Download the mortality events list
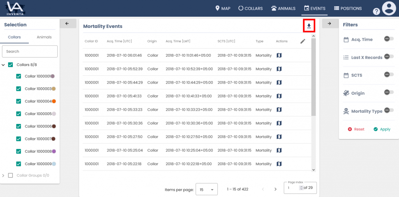 coord(309,26)
